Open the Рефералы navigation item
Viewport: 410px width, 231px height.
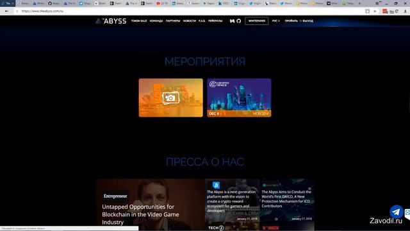coord(215,21)
